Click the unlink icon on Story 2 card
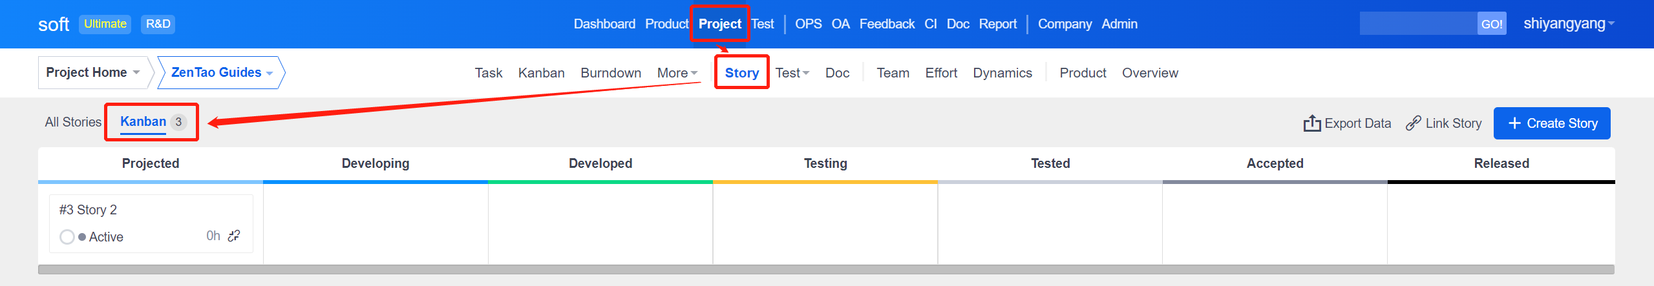 tap(234, 236)
